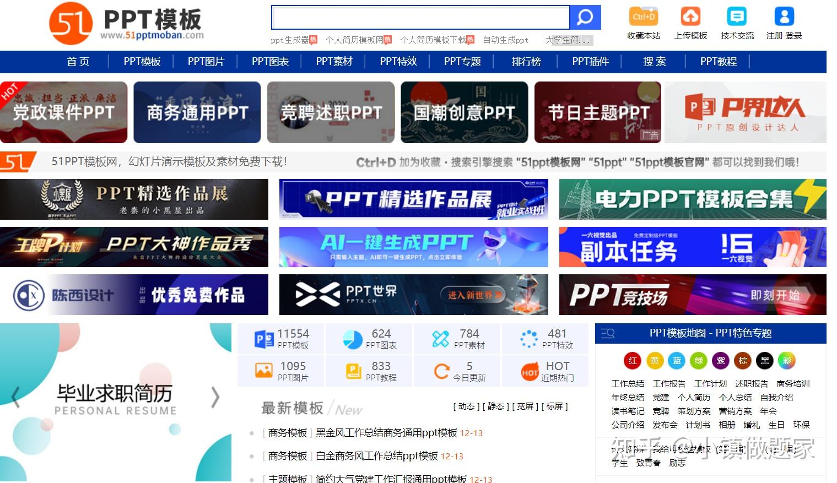
Task: Open the PPT世界 banner
Action: pyautogui.click(x=414, y=295)
